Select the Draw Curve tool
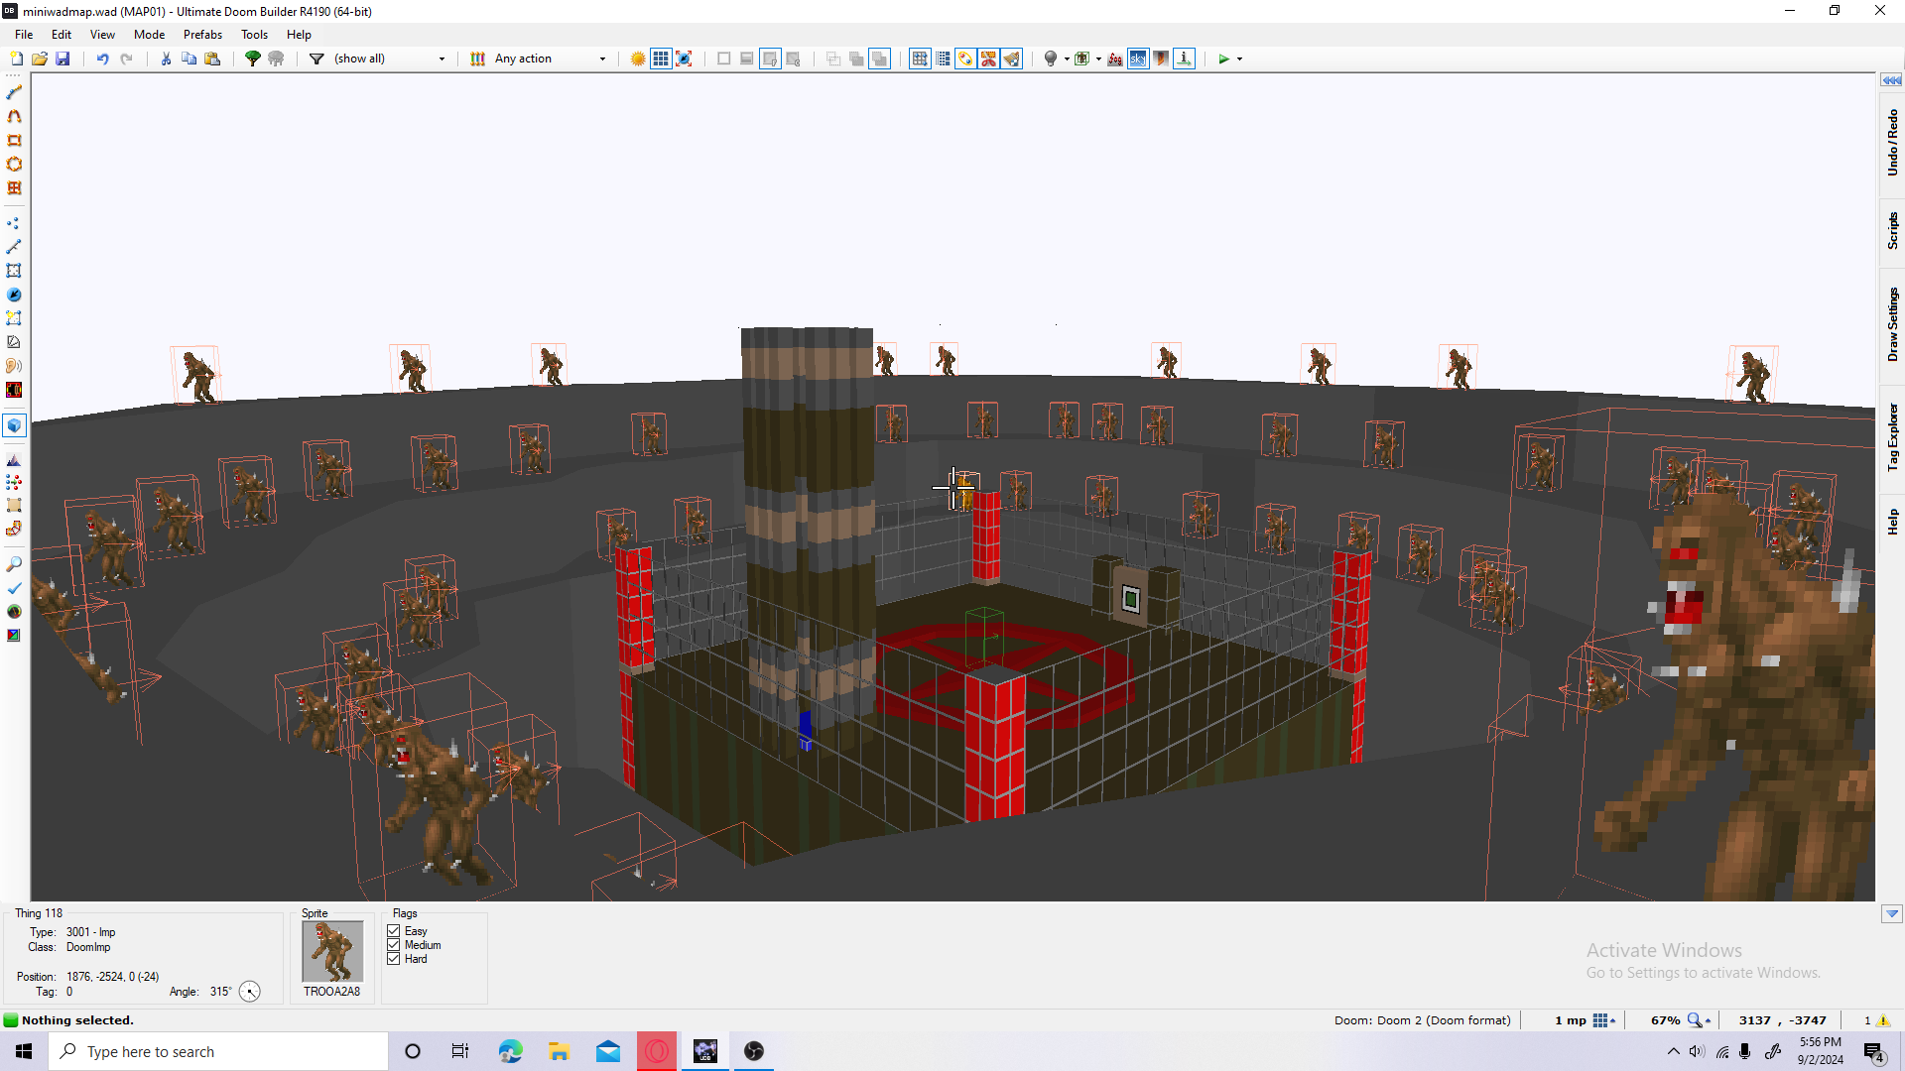This screenshot has width=1905, height=1071. (x=14, y=116)
